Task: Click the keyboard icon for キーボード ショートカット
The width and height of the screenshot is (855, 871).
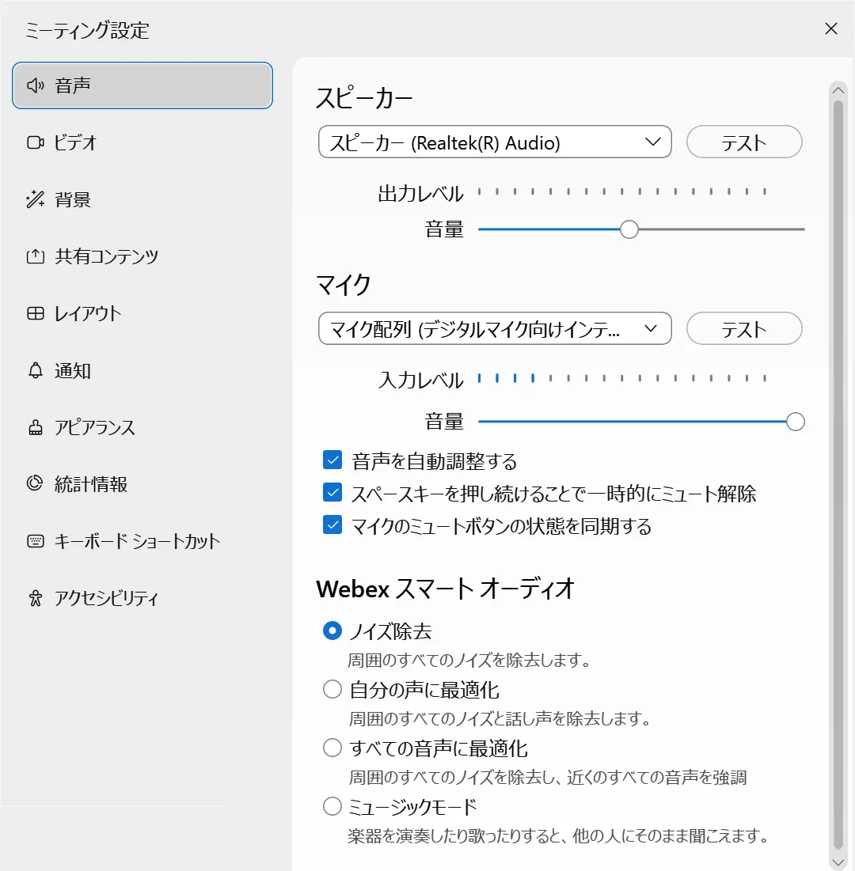Action: point(35,542)
